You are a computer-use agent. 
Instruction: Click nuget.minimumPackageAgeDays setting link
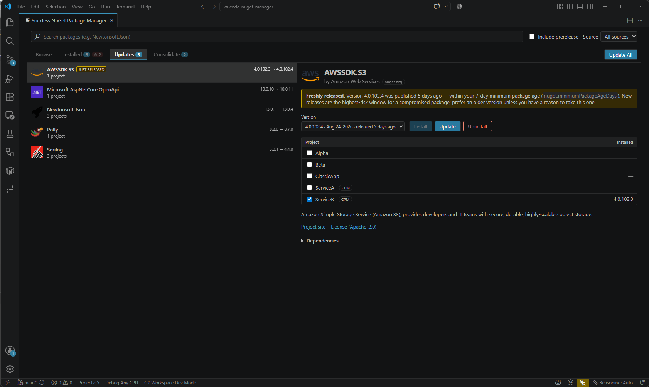[x=580, y=96]
